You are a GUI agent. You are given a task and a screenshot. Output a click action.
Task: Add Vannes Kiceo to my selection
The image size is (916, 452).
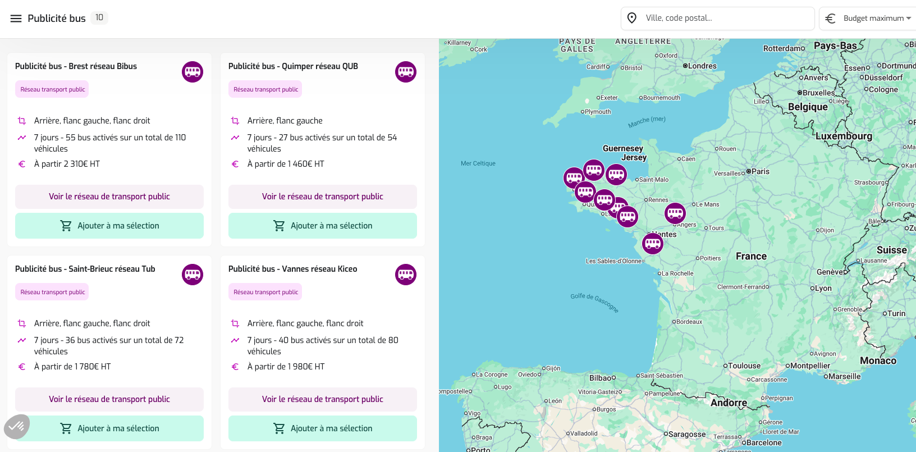point(323,428)
